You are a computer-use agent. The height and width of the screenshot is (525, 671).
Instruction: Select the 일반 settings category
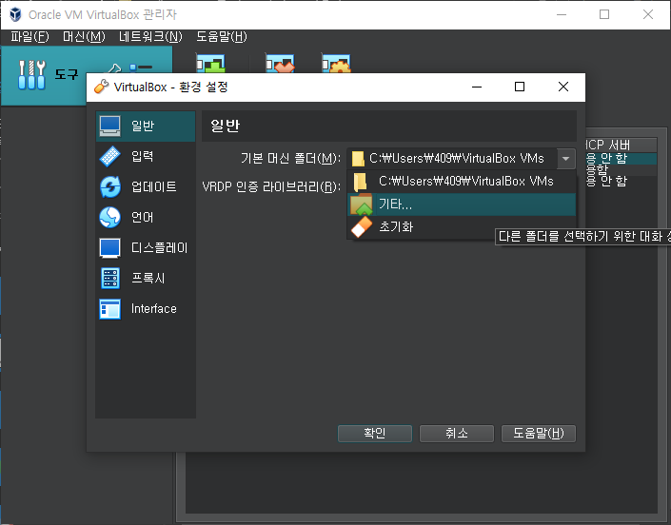(146, 126)
